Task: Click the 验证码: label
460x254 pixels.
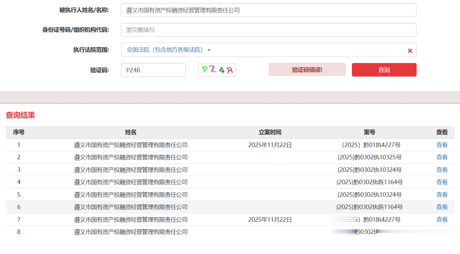Action: tap(99, 70)
